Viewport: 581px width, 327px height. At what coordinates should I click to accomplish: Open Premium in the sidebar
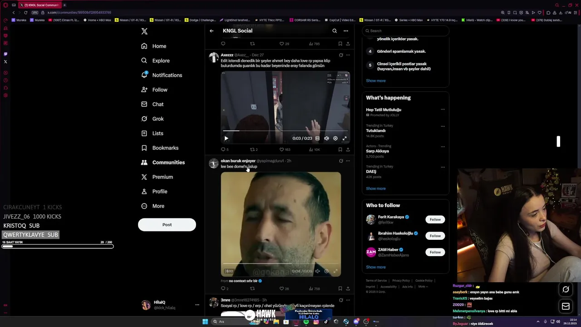pos(157,177)
